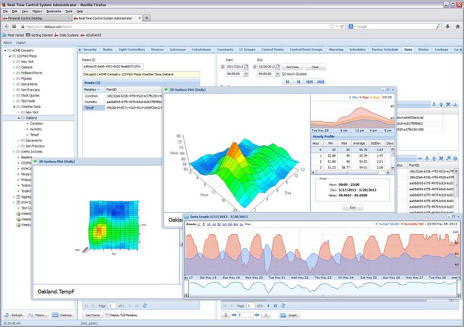Click Logout link
Viewport: 464px width, 327px height.
click(21, 43)
